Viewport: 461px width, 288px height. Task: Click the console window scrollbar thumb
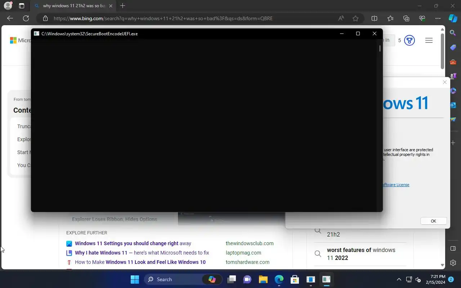tap(380, 48)
